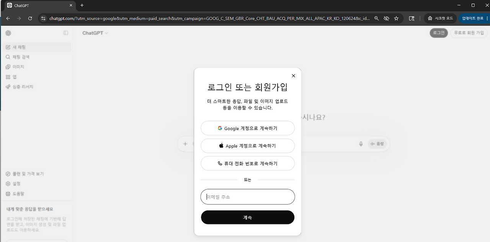Screen dimensions: 490x242
Task: Go forward in browser history
Action: coord(19,18)
